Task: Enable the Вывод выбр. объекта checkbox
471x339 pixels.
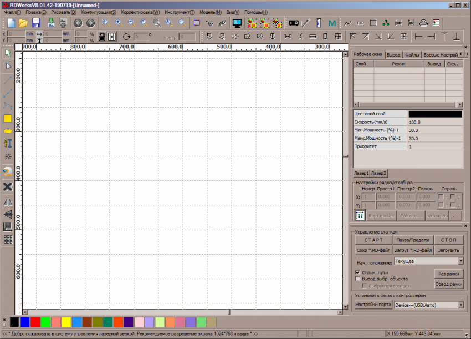Action: (x=357, y=279)
